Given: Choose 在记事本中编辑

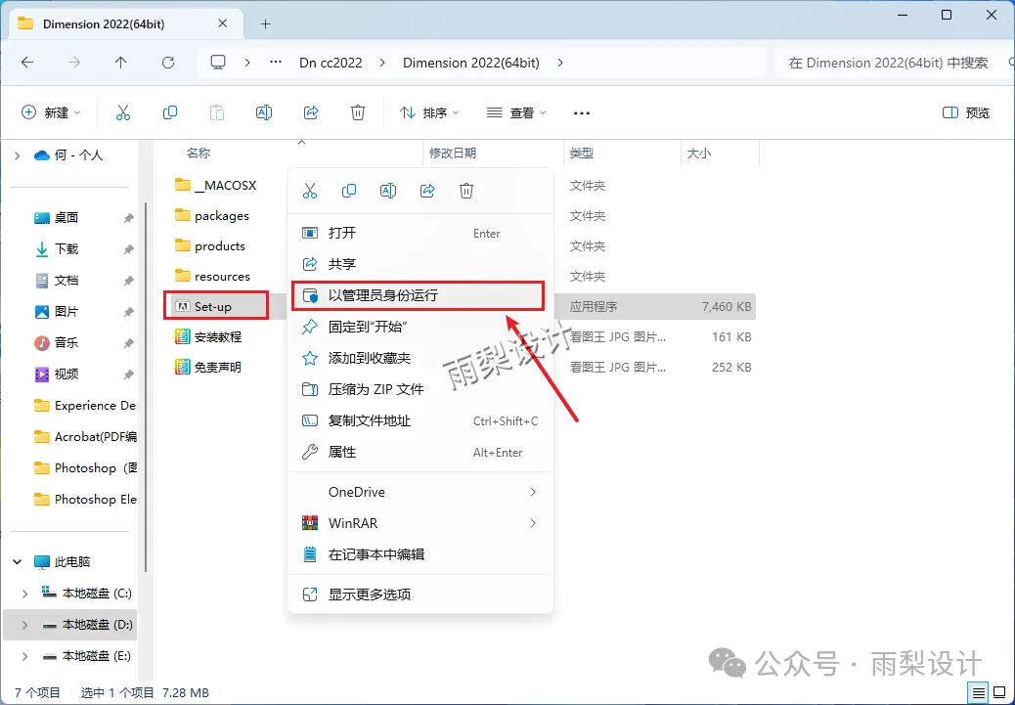Looking at the screenshot, I should (420, 554).
